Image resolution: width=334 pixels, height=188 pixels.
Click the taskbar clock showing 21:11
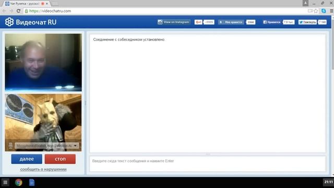pyautogui.click(x=328, y=182)
